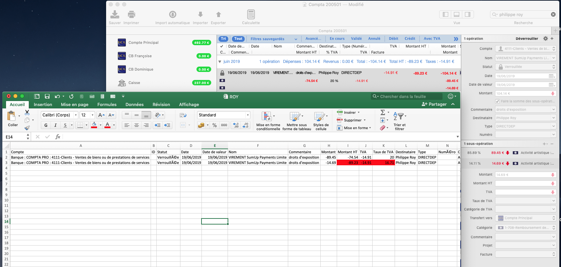Click Importer arrow icon in Compta

coord(201,14)
